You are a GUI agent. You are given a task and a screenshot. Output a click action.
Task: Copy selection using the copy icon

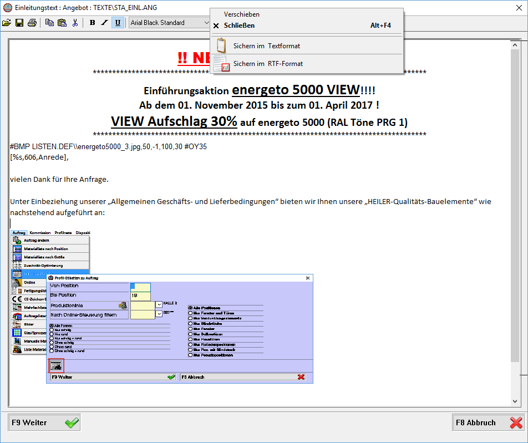point(49,23)
